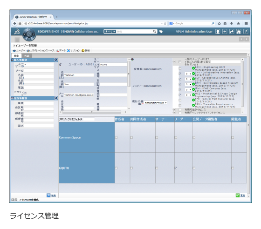Screen dimensions: 261x229
Task: Open the browser hamburger menu icon
Action: pyautogui.click(x=246, y=23)
